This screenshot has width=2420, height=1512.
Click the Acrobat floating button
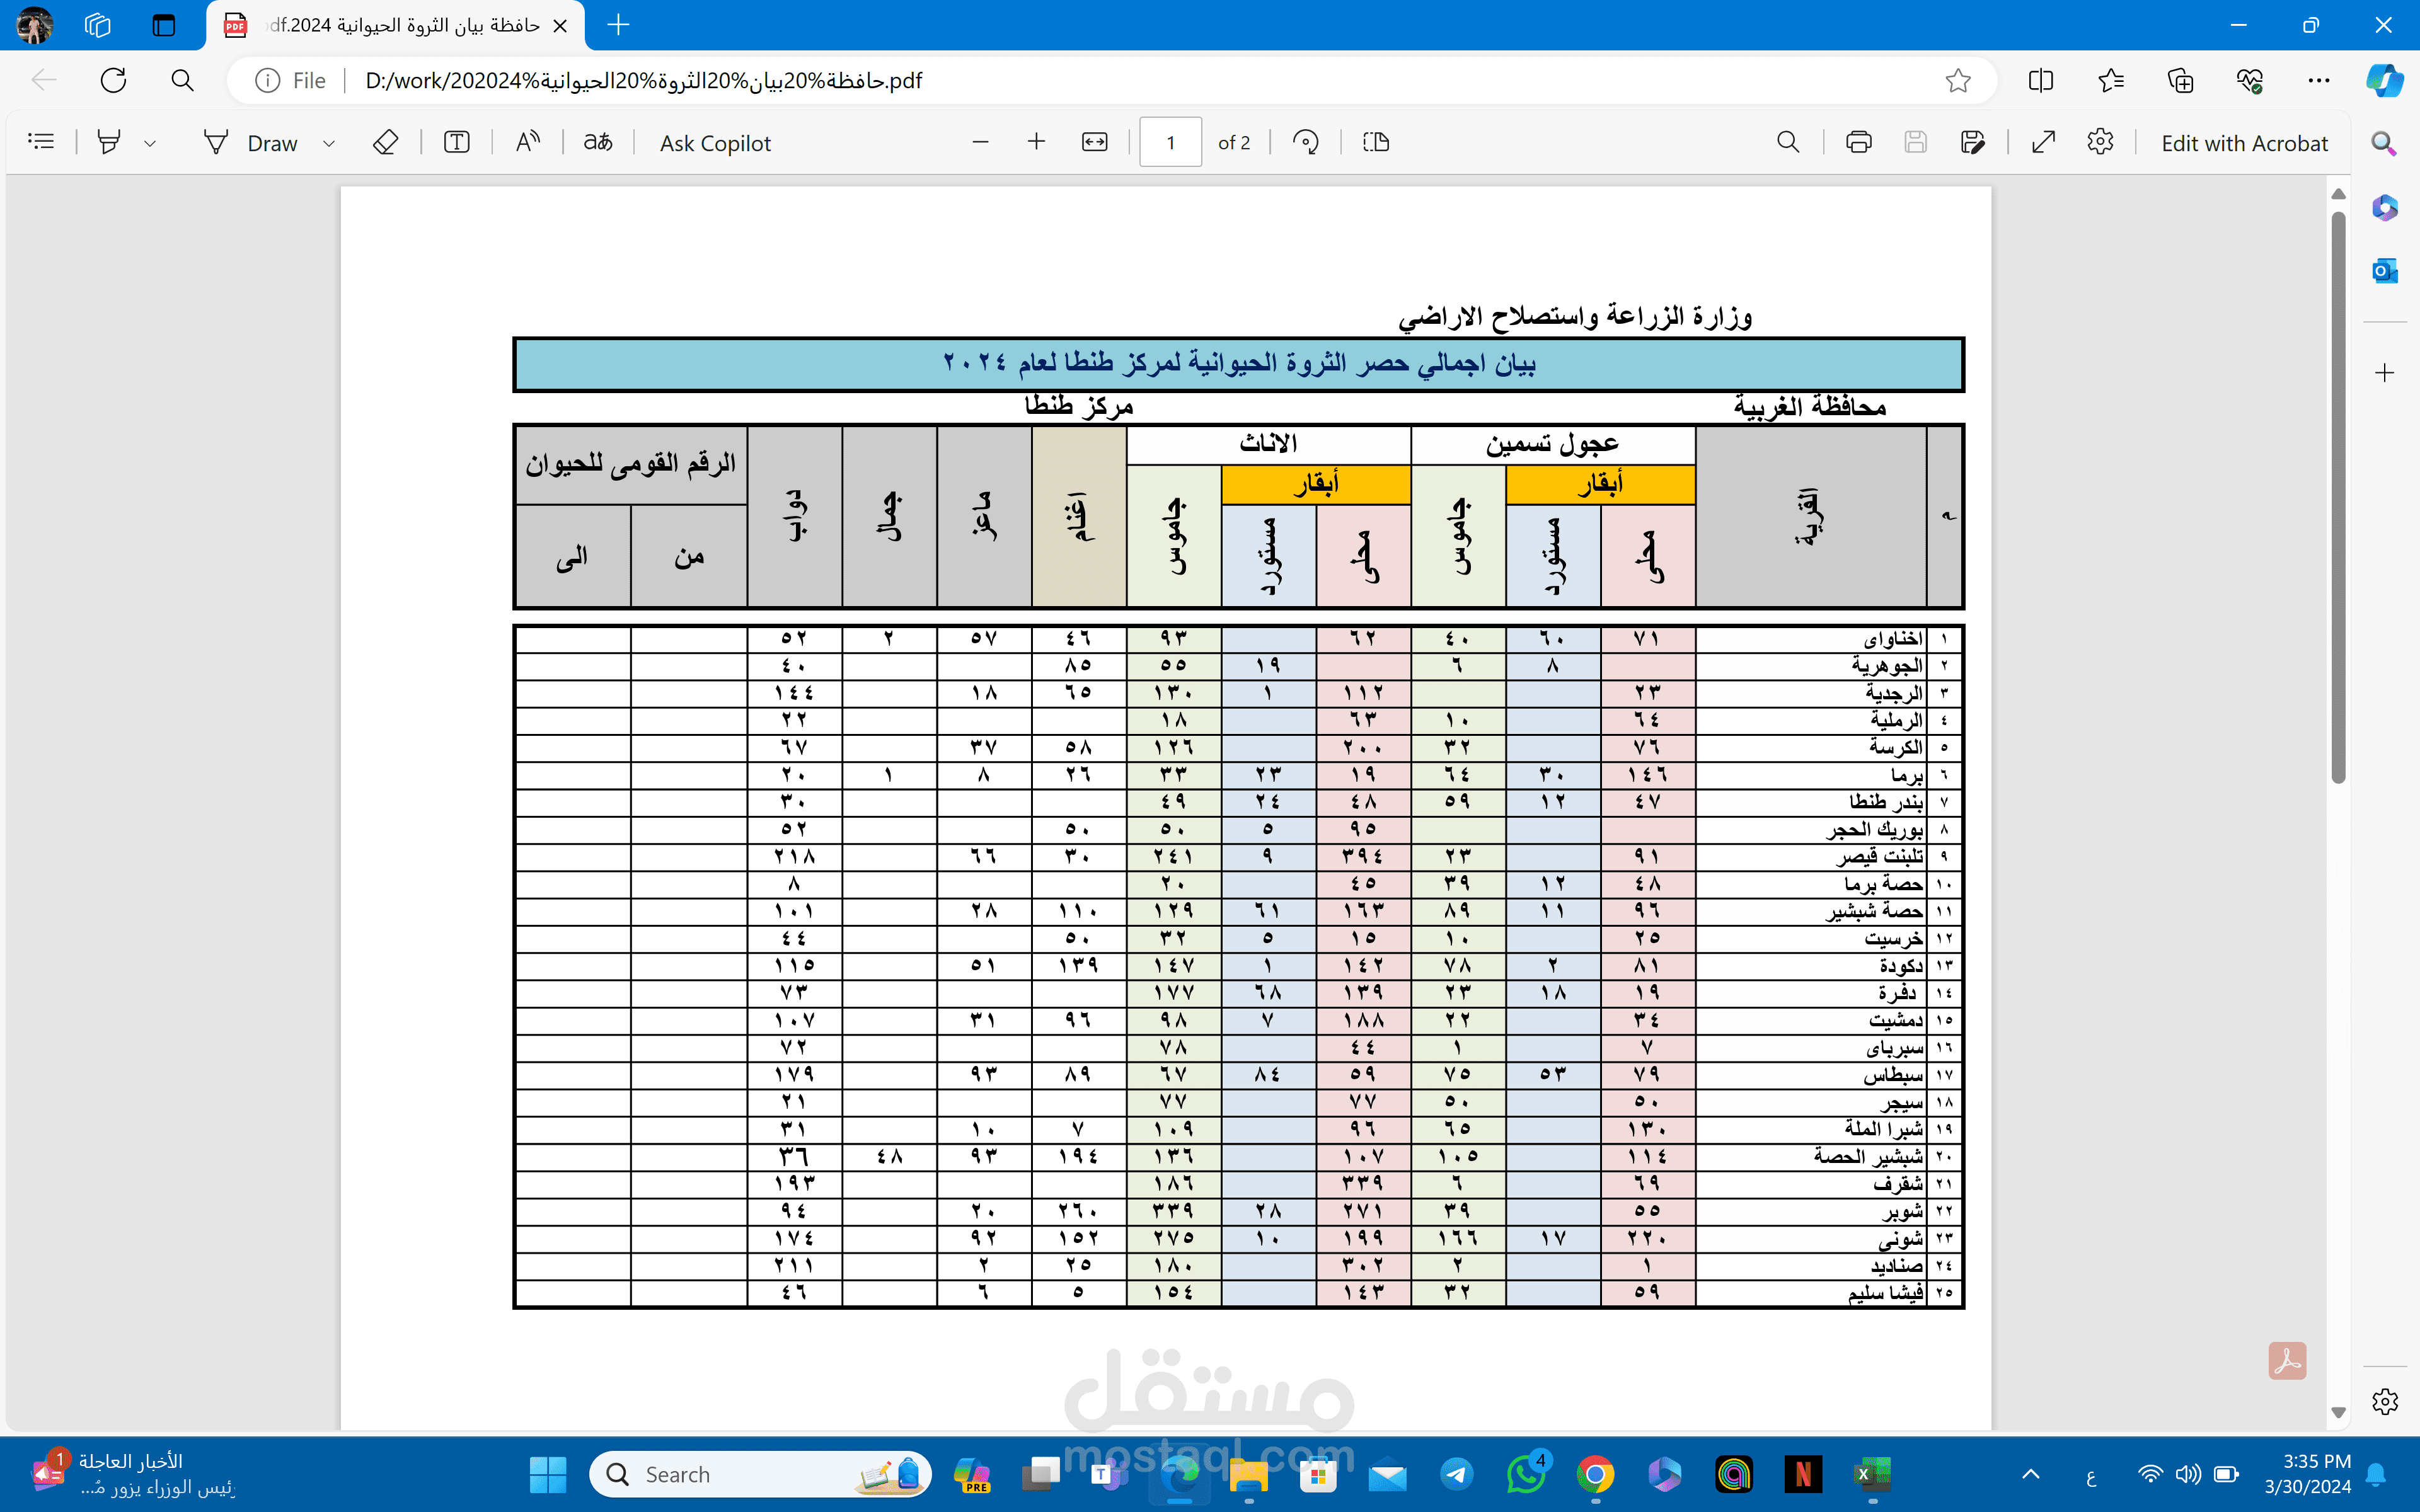[2287, 1361]
